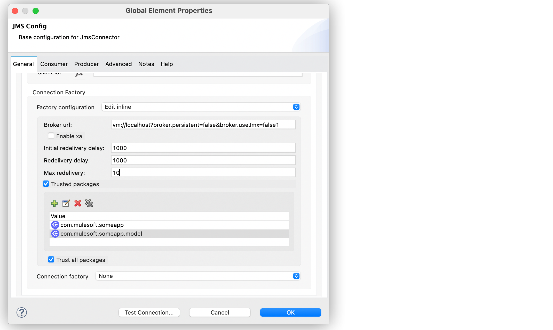Disable the Trust all packages checkbox
The image size is (553, 330).
pyautogui.click(x=51, y=260)
